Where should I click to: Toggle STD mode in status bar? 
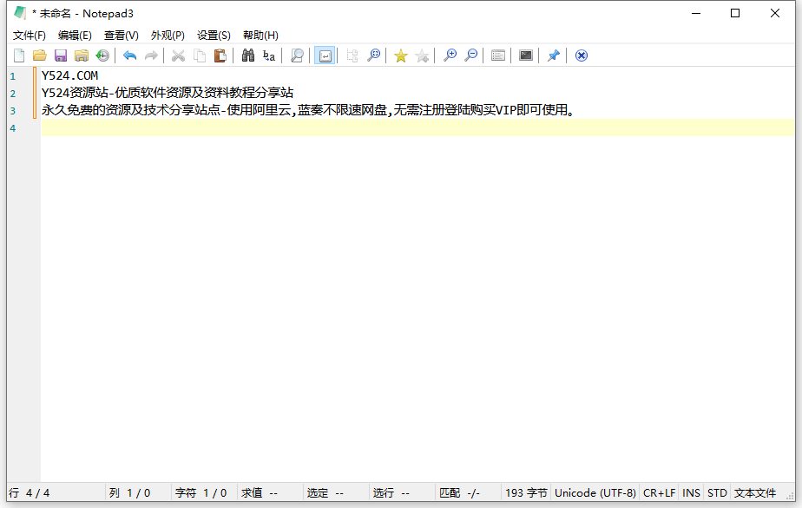(x=717, y=492)
